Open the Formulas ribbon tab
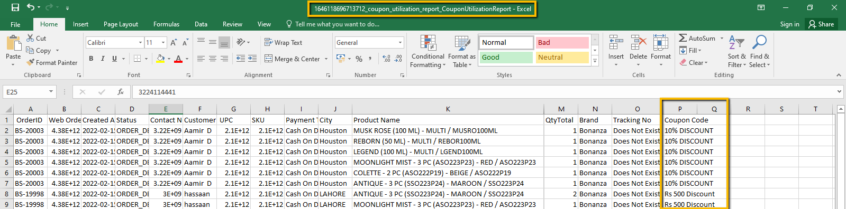The width and height of the screenshot is (846, 209). pyautogui.click(x=166, y=24)
